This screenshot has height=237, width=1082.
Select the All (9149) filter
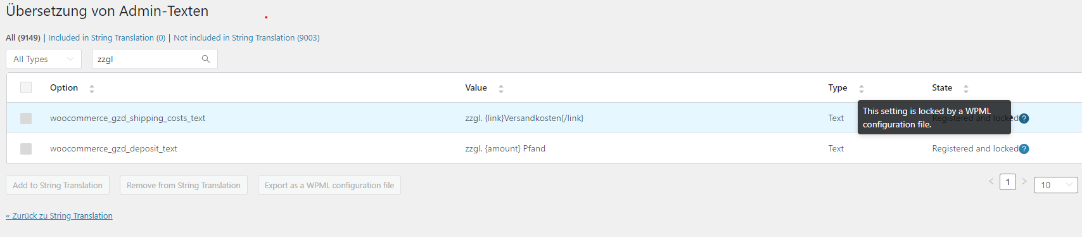coord(23,38)
